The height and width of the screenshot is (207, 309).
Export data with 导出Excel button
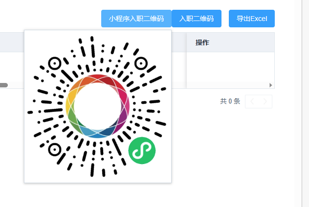click(x=252, y=19)
